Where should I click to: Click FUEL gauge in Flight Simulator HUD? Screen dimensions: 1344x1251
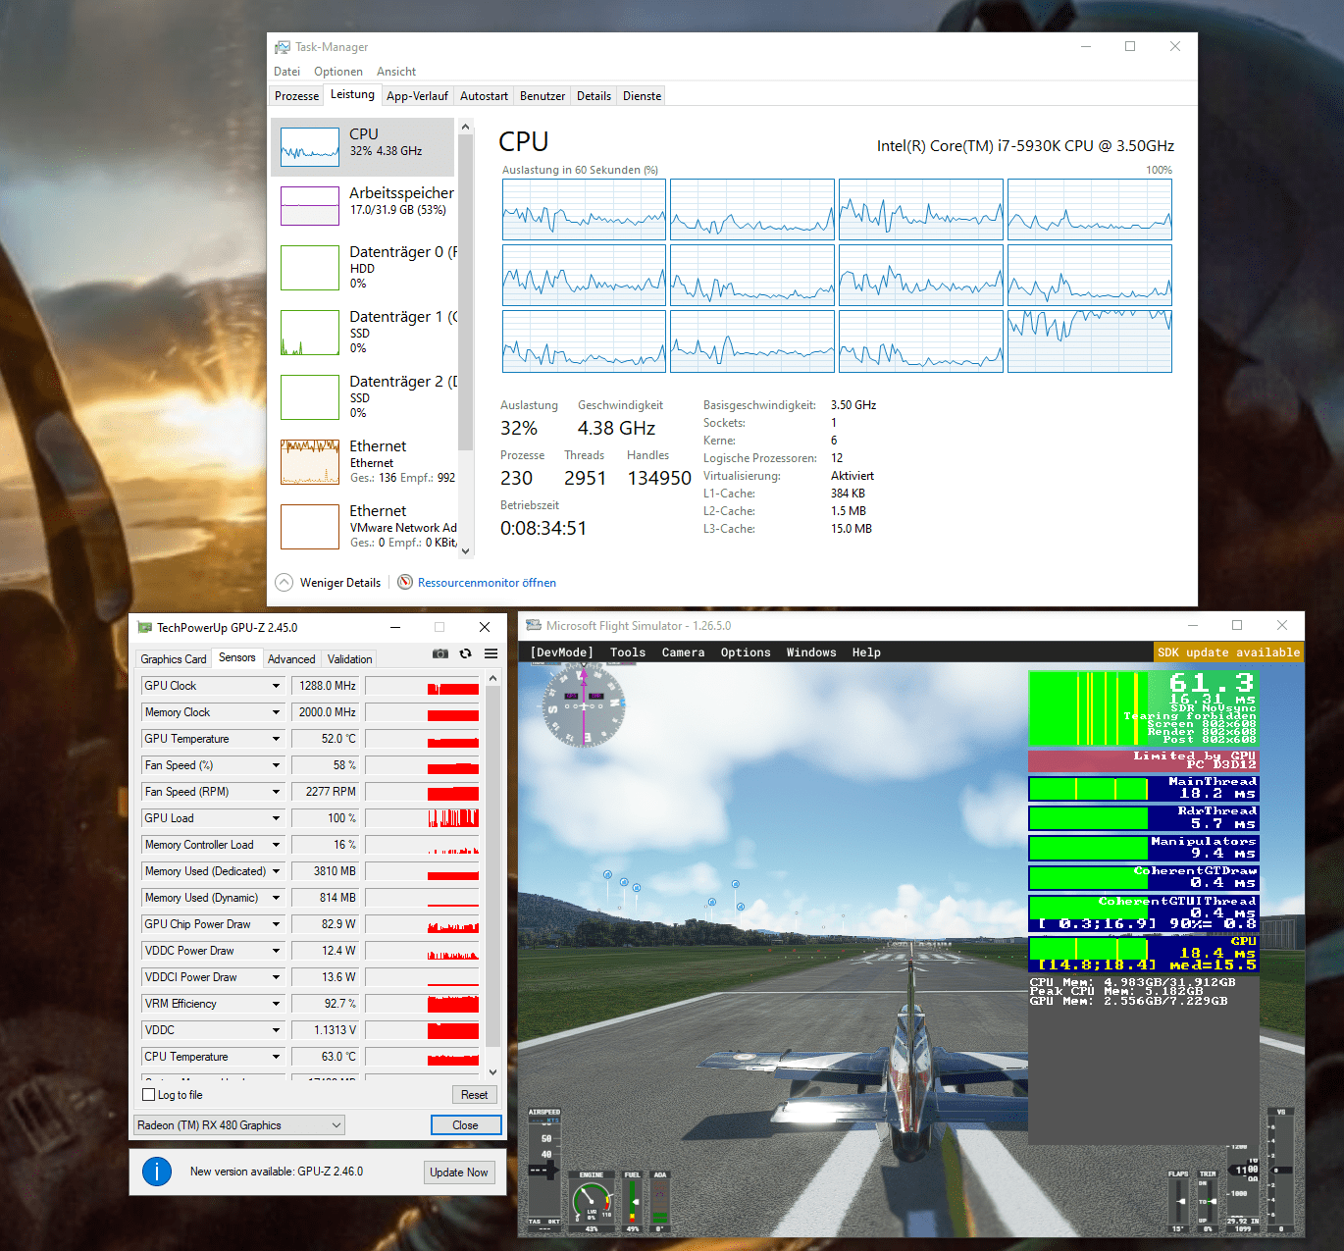[633, 1202]
